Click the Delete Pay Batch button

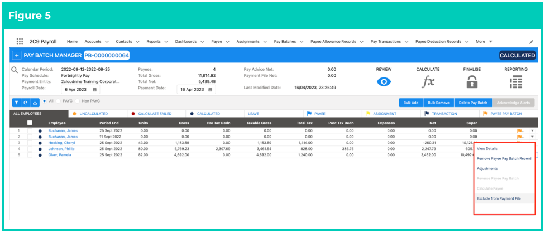473,103
